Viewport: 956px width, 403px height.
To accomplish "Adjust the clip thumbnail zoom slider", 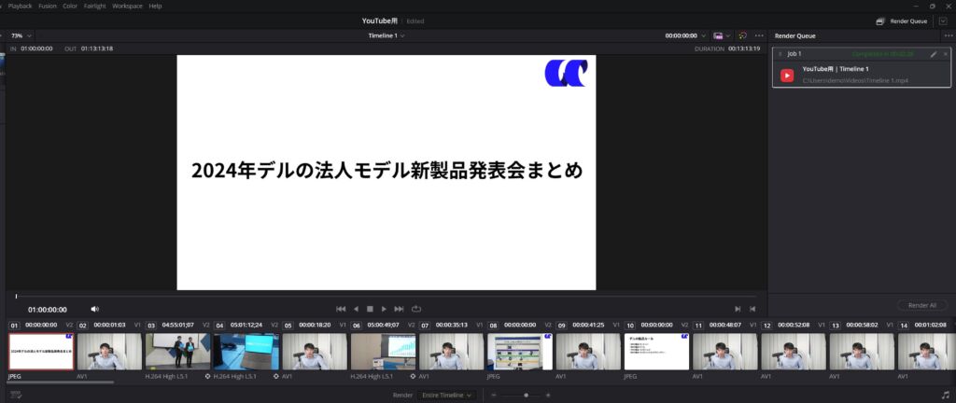I will [x=526, y=395].
